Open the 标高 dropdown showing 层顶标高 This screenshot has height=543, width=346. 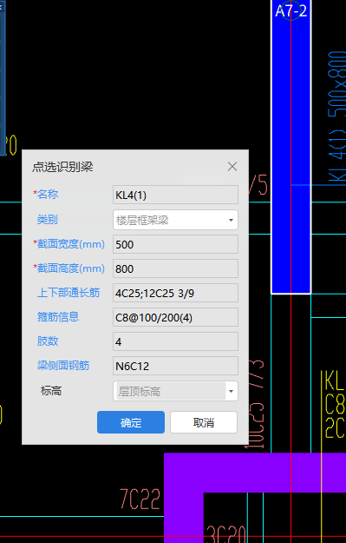[175, 391]
